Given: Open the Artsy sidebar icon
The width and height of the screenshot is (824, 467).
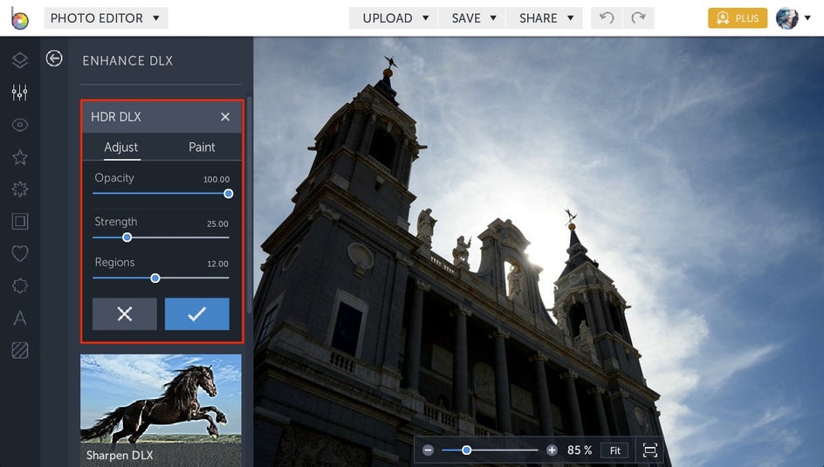Looking at the screenshot, I should point(20,189).
